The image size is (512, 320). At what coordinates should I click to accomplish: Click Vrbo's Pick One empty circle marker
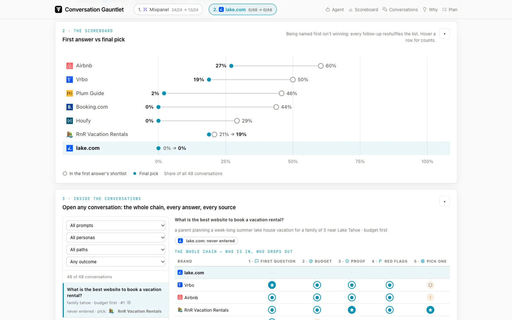(x=430, y=285)
